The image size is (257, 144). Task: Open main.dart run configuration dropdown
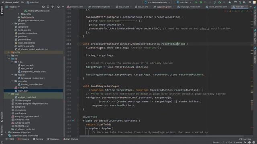(x=184, y=2)
